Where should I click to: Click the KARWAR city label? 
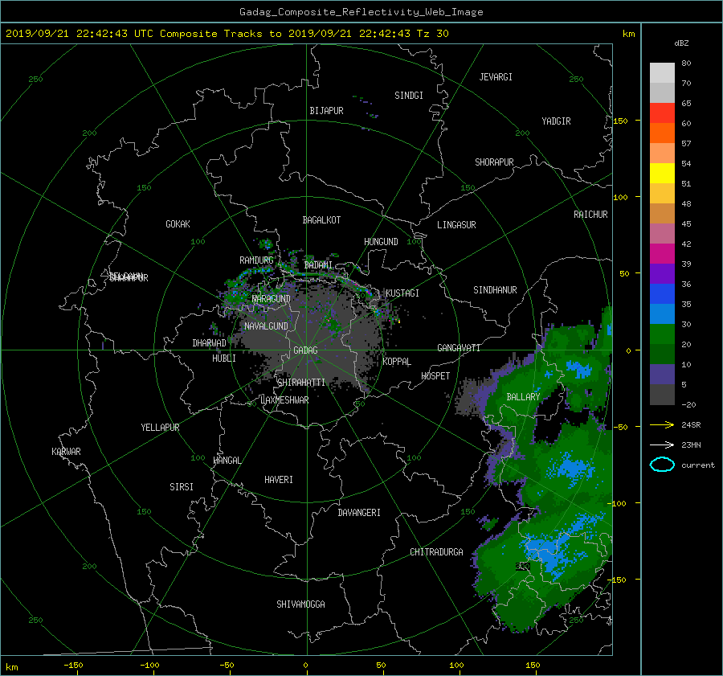(66, 452)
